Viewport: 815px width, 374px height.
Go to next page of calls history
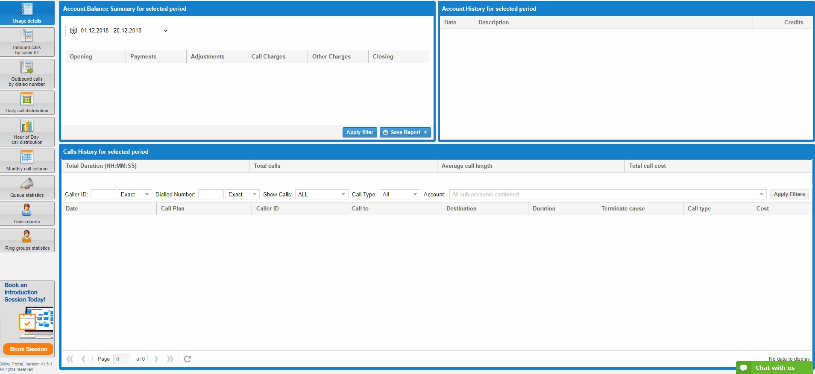pos(156,359)
